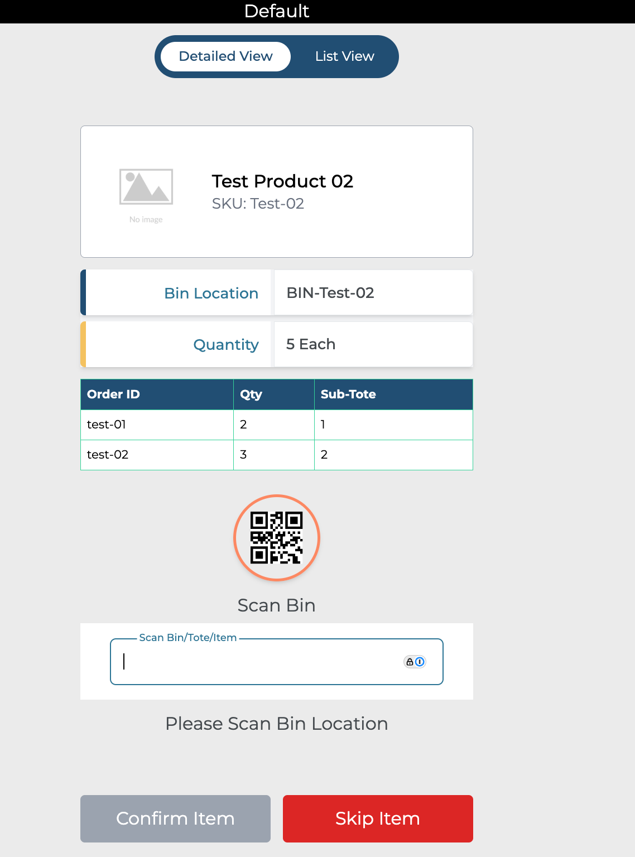
Task: Click the Qty column header
Action: tap(251, 394)
